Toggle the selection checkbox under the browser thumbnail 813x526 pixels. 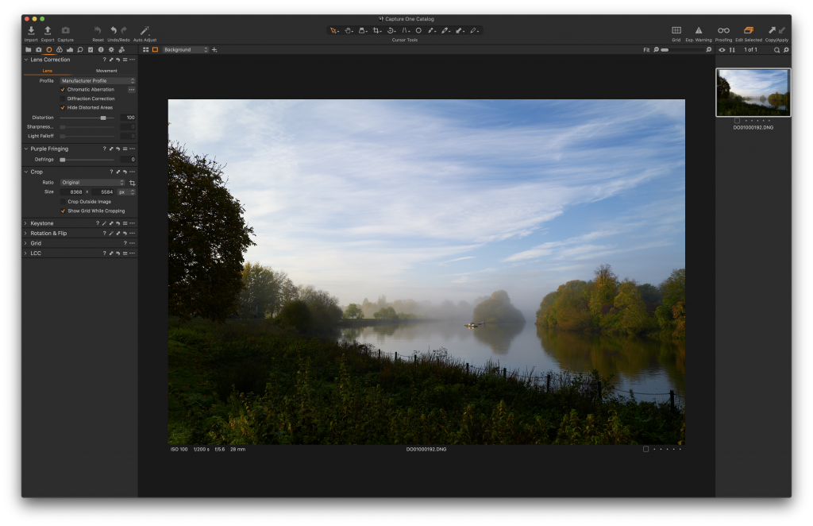[737, 121]
